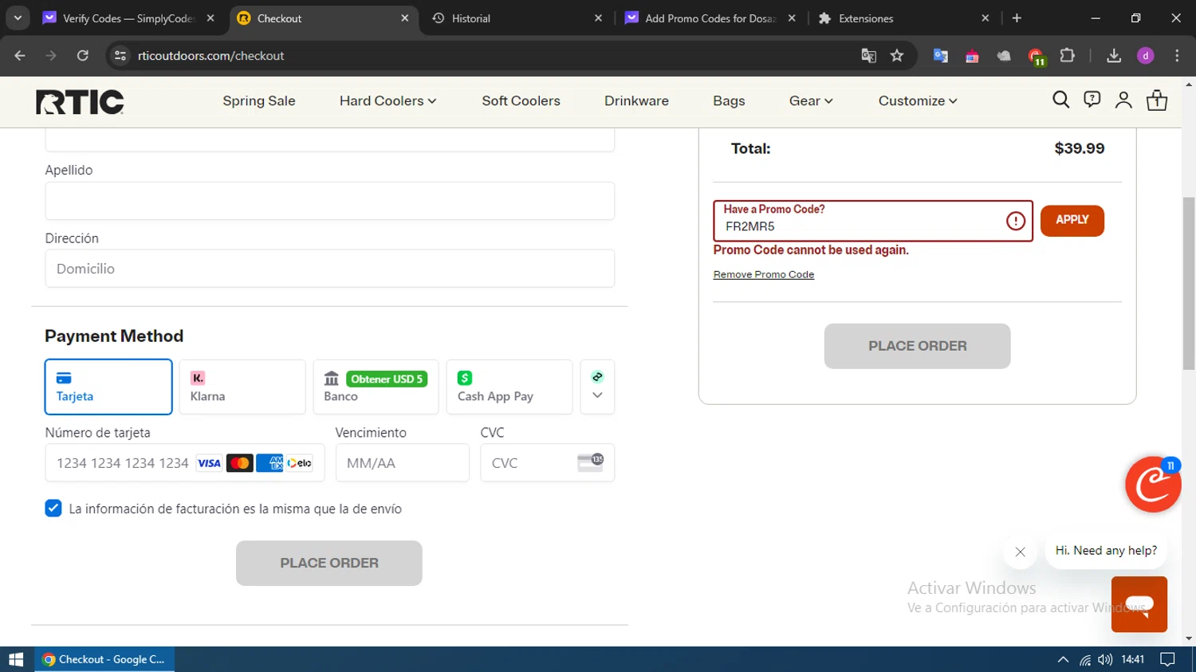Image resolution: width=1196 pixels, height=672 pixels.
Task: Go to the RTIC logo home link
Action: 80,102
